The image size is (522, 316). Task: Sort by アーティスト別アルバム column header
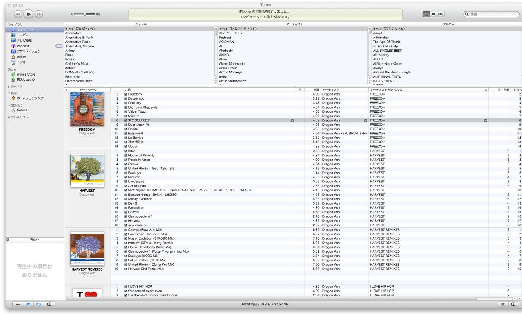coord(428,89)
